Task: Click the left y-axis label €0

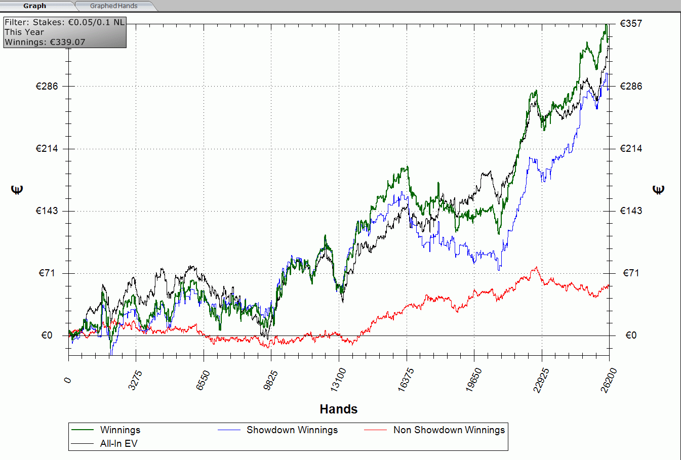Action: (x=47, y=335)
